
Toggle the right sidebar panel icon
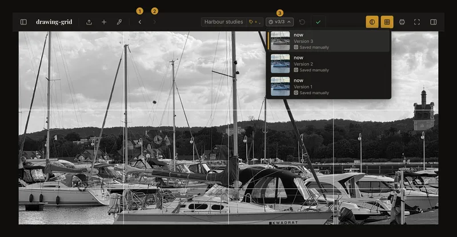[x=434, y=22]
